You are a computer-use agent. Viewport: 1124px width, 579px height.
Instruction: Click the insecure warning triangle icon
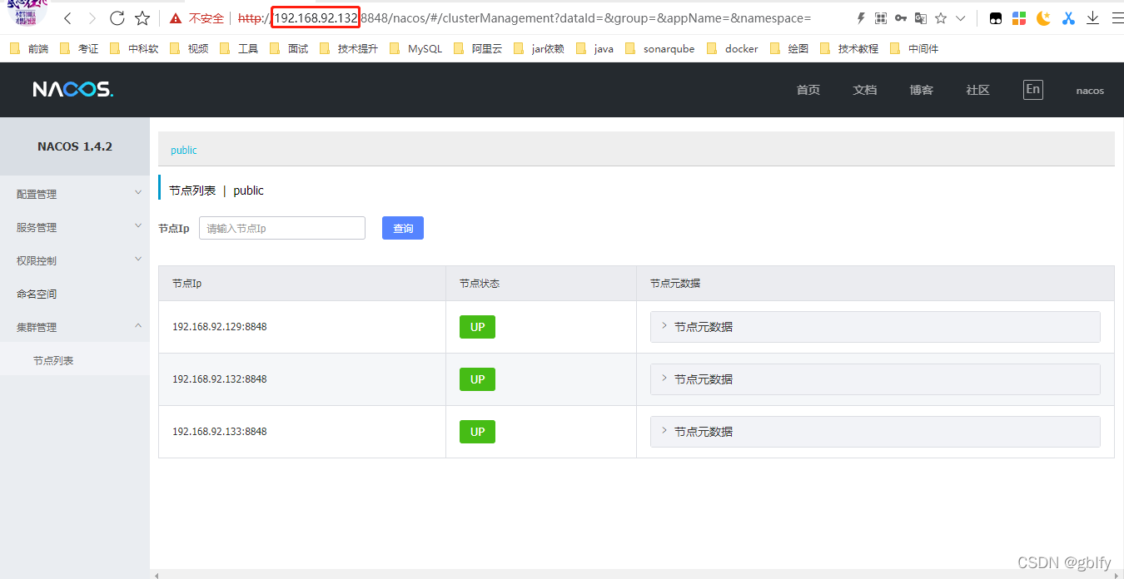175,17
